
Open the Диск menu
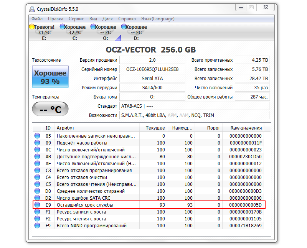point(107,19)
